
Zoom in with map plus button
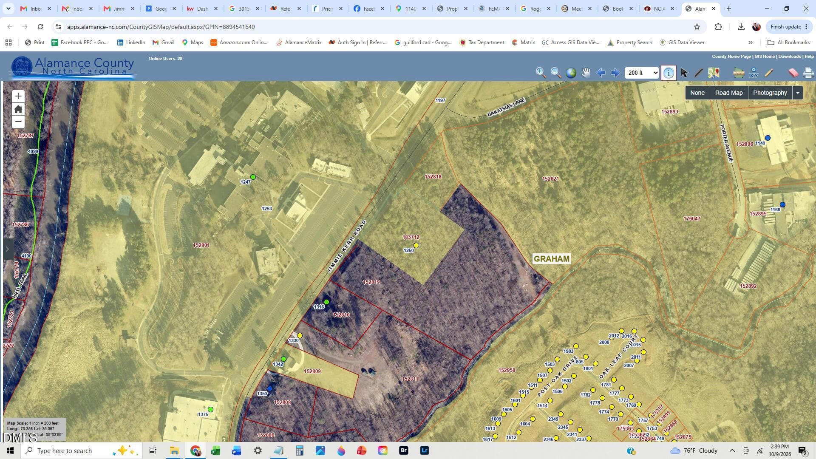(x=18, y=96)
